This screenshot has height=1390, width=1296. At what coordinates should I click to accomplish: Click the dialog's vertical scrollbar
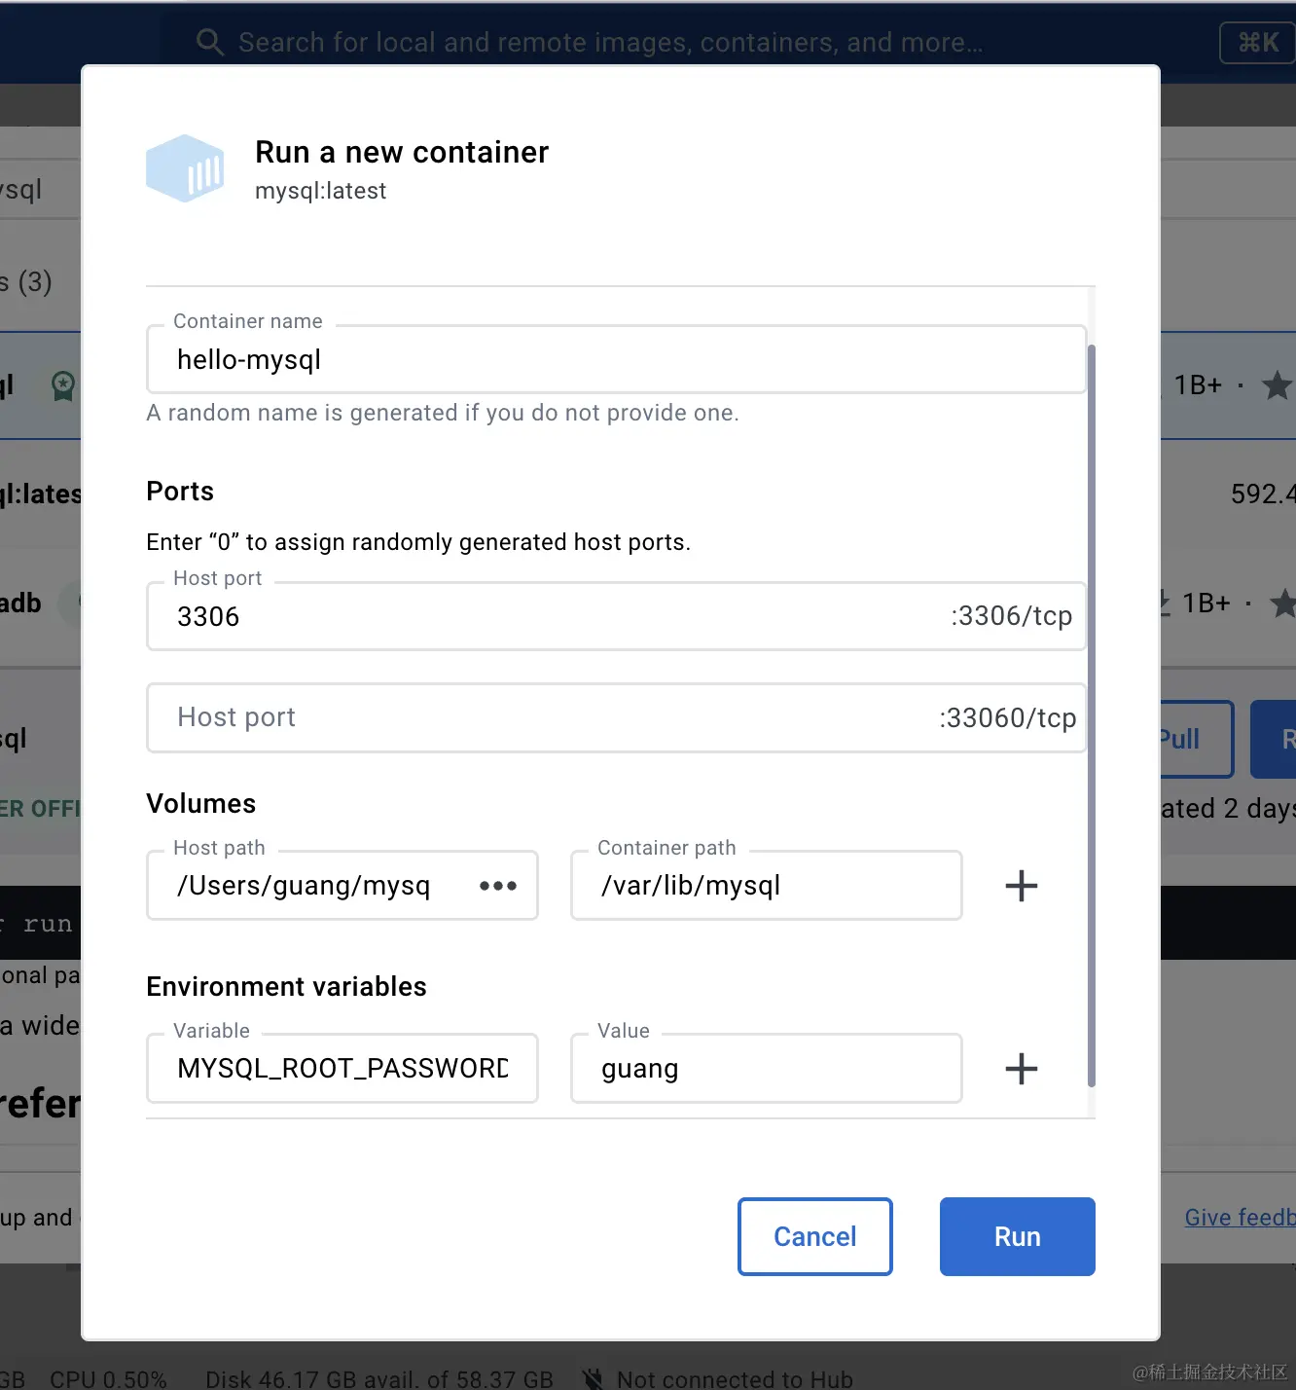point(1092,715)
